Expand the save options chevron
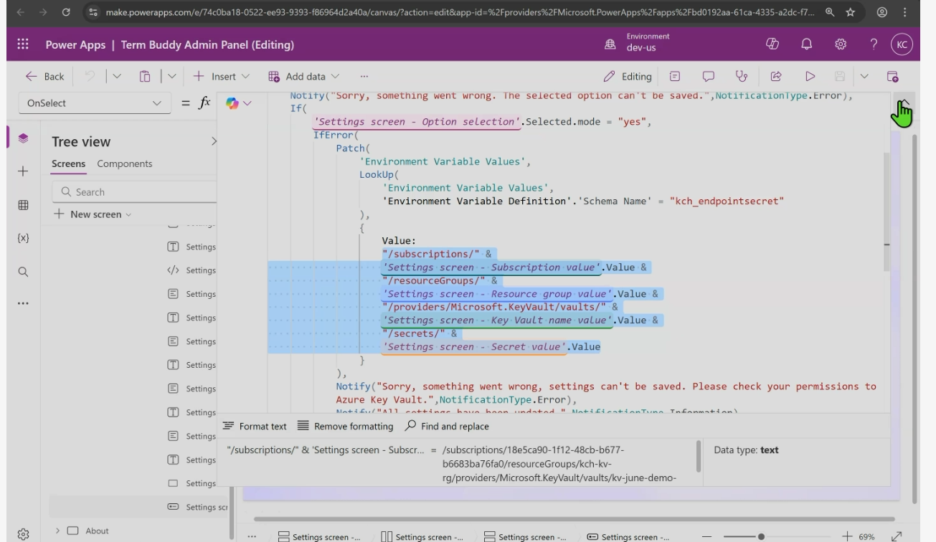936x542 pixels. point(864,77)
